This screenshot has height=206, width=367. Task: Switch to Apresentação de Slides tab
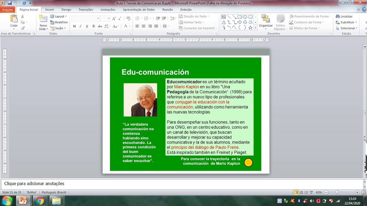[x=139, y=10]
